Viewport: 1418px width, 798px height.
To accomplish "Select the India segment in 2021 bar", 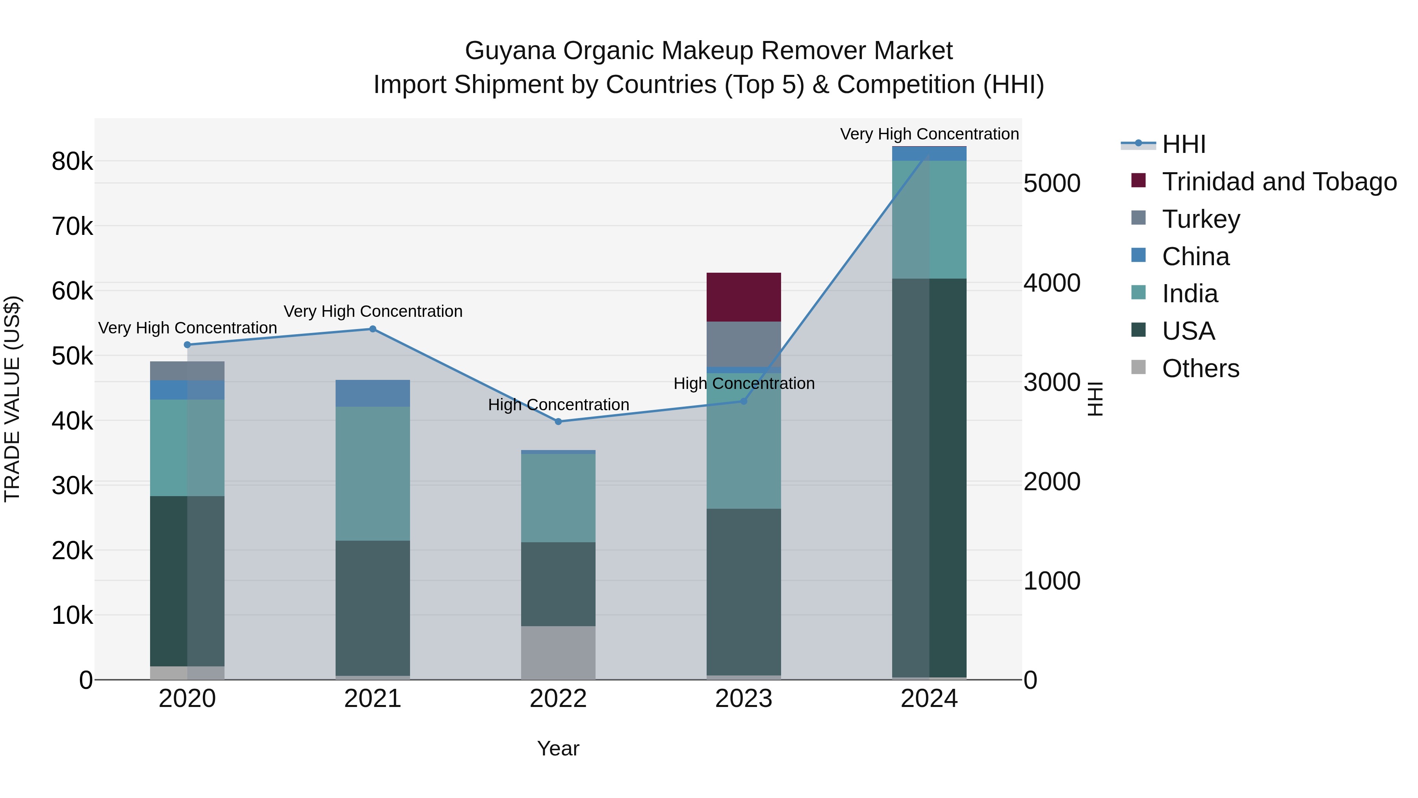I will 373,474.
